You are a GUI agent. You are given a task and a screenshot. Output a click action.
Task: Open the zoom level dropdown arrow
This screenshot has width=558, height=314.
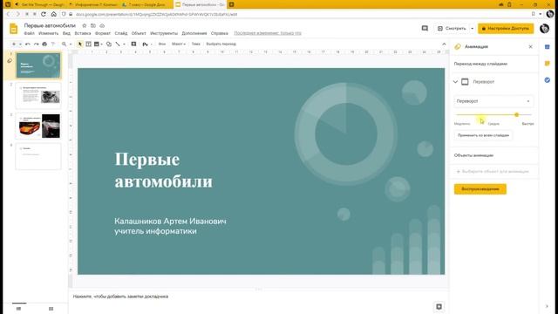71,44
